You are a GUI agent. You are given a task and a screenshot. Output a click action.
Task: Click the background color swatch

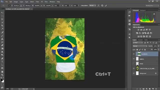pos(3,81)
